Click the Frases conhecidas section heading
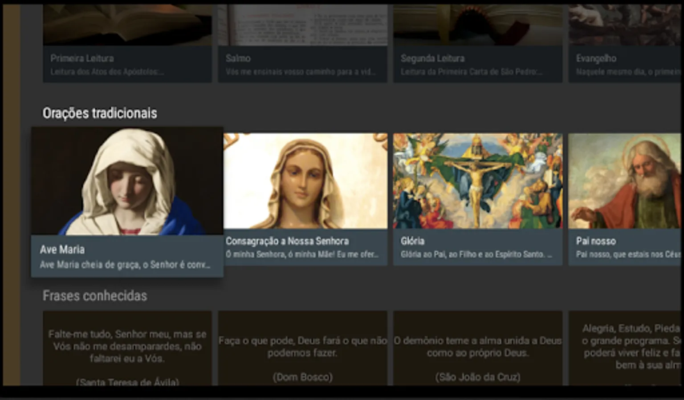The image size is (684, 400). [x=95, y=296]
